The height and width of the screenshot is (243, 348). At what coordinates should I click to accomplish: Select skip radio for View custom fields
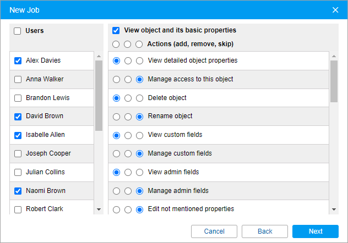point(139,135)
